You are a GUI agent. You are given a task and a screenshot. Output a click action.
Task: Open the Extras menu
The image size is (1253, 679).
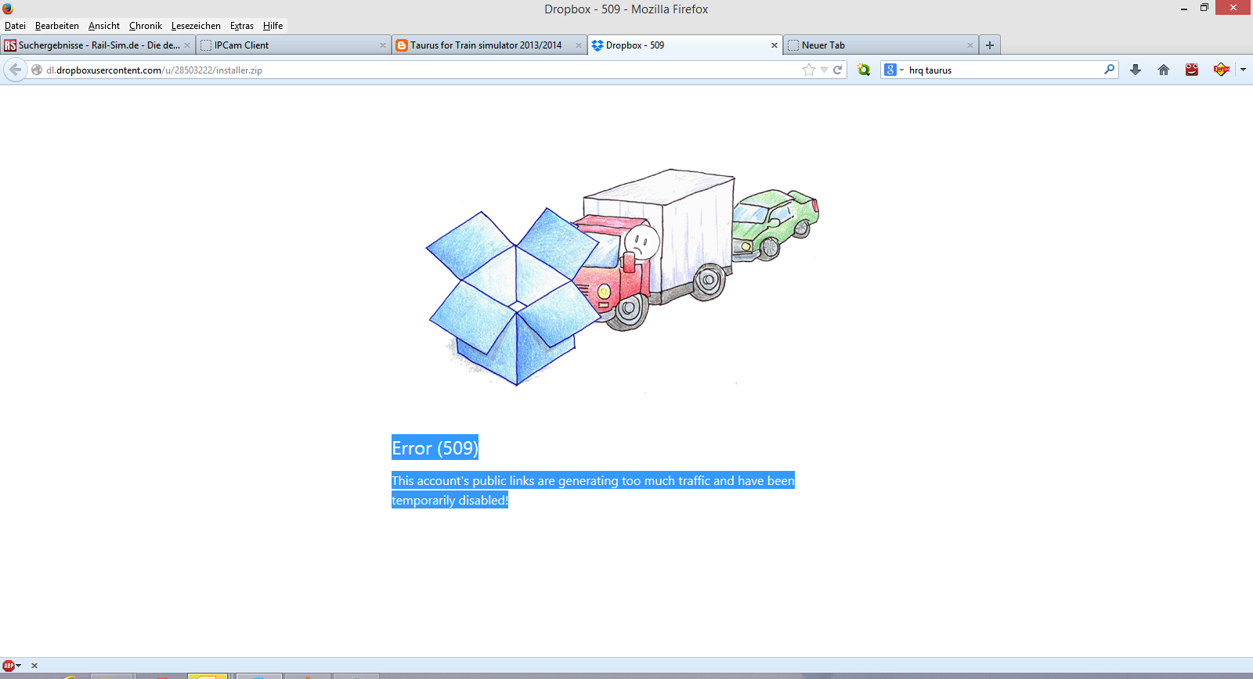pos(242,26)
